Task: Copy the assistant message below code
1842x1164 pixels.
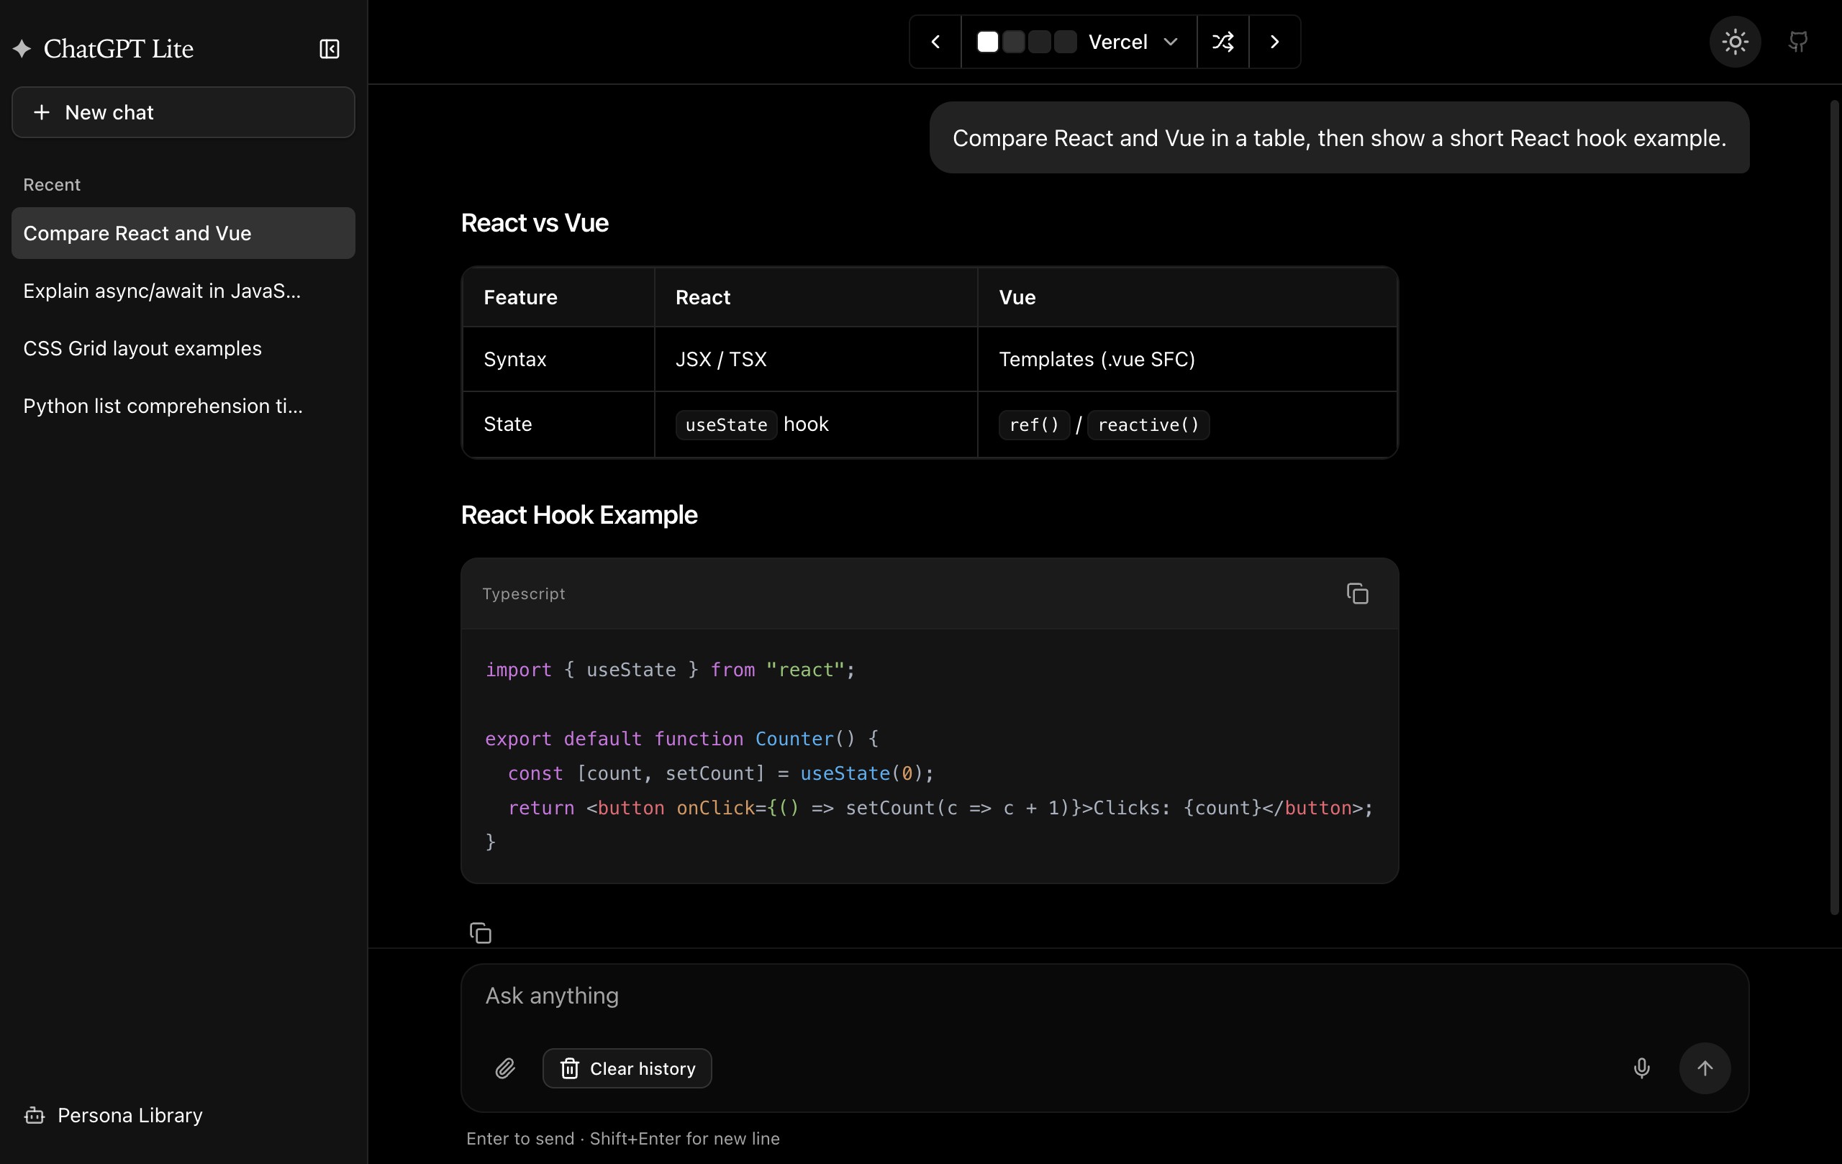Action: coord(481,933)
